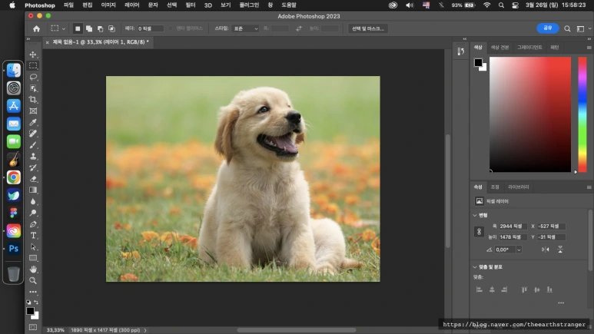This screenshot has height=334, width=594.
Task: Click the 공유 button
Action: [x=547, y=28]
